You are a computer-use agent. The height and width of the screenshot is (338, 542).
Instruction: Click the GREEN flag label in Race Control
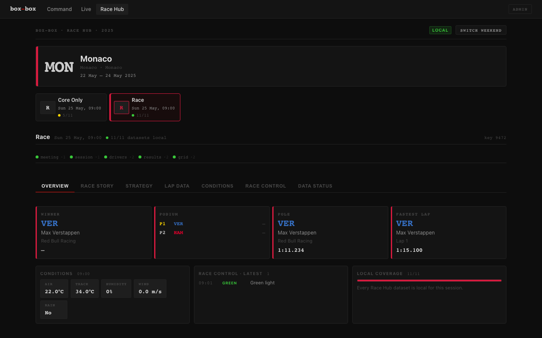pyautogui.click(x=230, y=283)
